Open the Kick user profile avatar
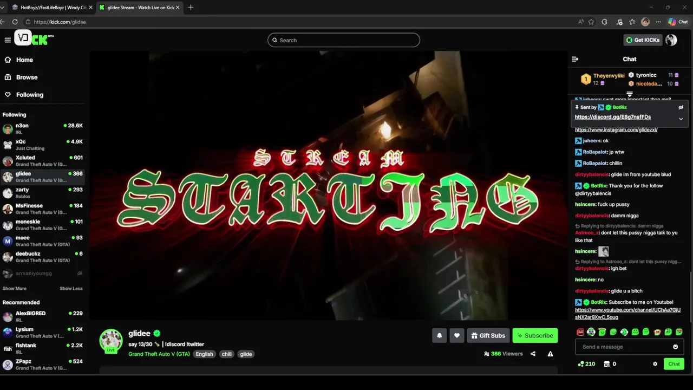Screen dimensions: 693x390 pyautogui.click(x=671, y=40)
